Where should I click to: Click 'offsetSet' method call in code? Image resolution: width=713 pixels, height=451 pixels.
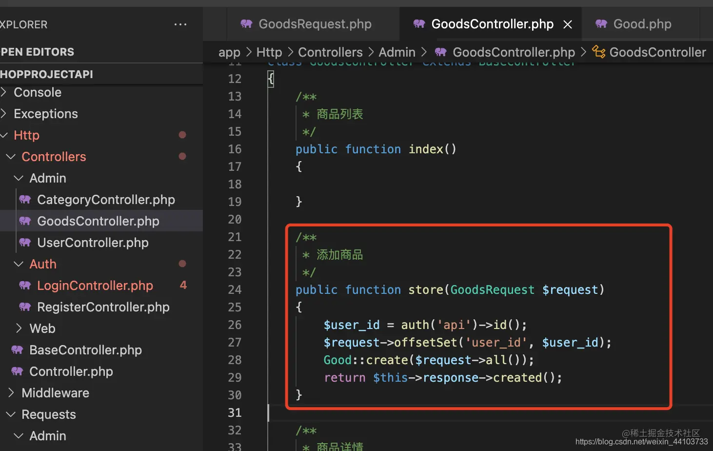425,343
